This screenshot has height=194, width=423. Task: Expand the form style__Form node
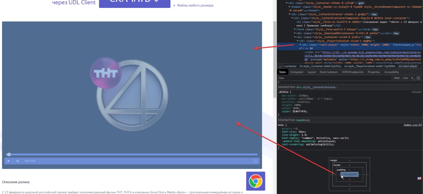(295, 29)
